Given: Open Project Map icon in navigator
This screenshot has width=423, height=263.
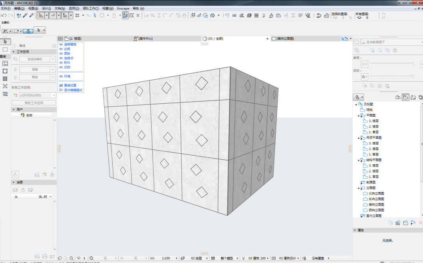Looking at the screenshot, I should pos(398,97).
